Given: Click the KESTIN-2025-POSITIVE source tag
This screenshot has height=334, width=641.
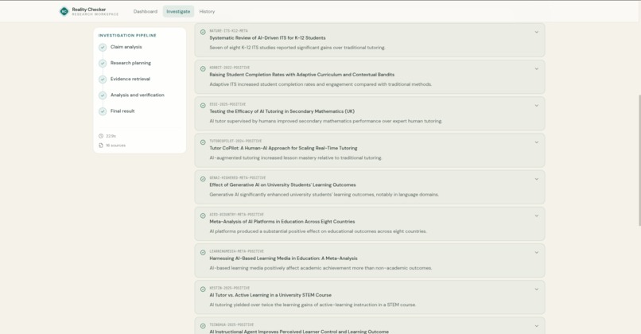Looking at the screenshot, I should click(x=229, y=288).
